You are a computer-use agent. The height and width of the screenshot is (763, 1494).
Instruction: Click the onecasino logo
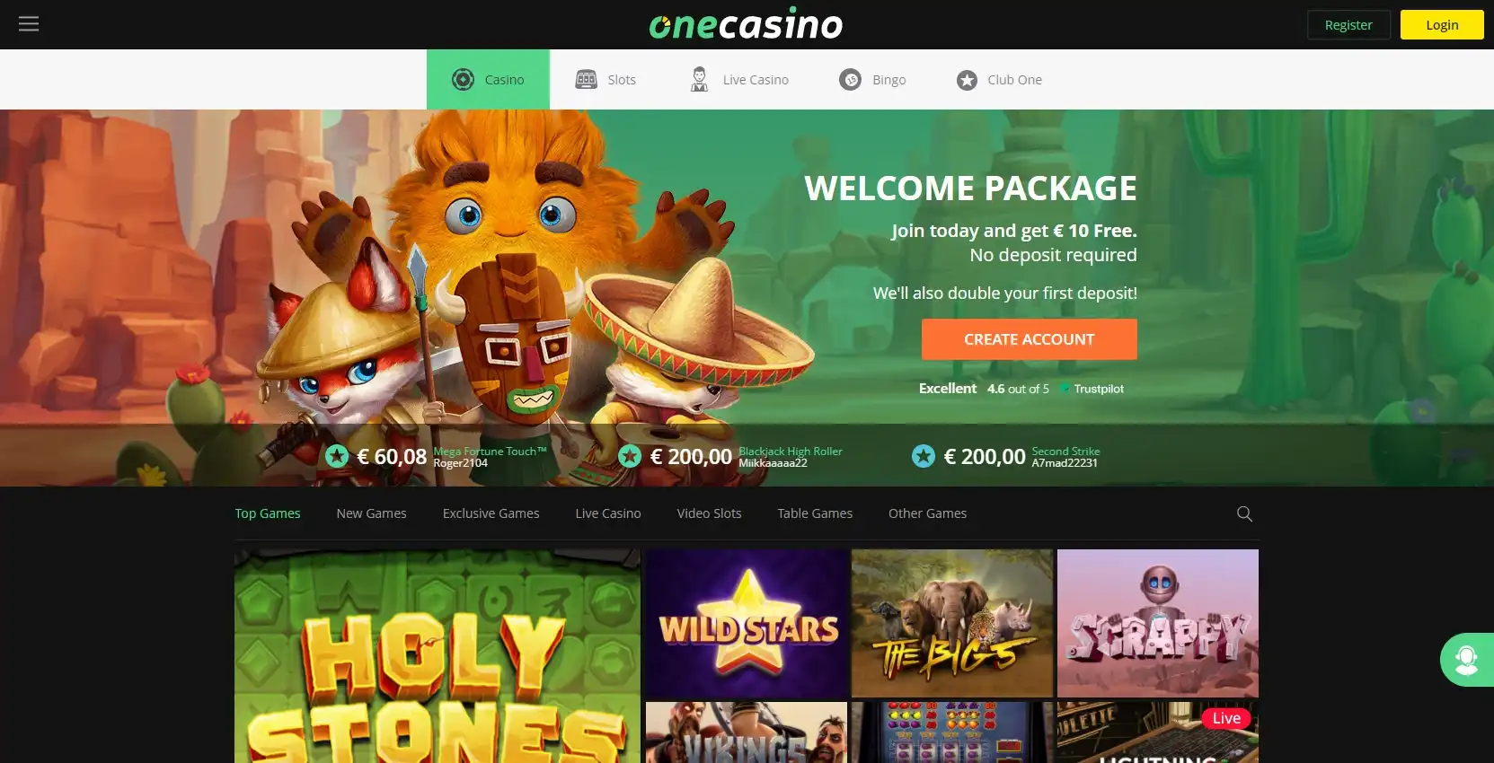(x=746, y=24)
